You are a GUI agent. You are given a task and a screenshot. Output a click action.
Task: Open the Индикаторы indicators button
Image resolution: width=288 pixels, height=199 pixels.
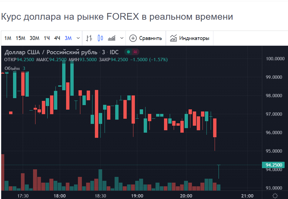(x=190, y=38)
